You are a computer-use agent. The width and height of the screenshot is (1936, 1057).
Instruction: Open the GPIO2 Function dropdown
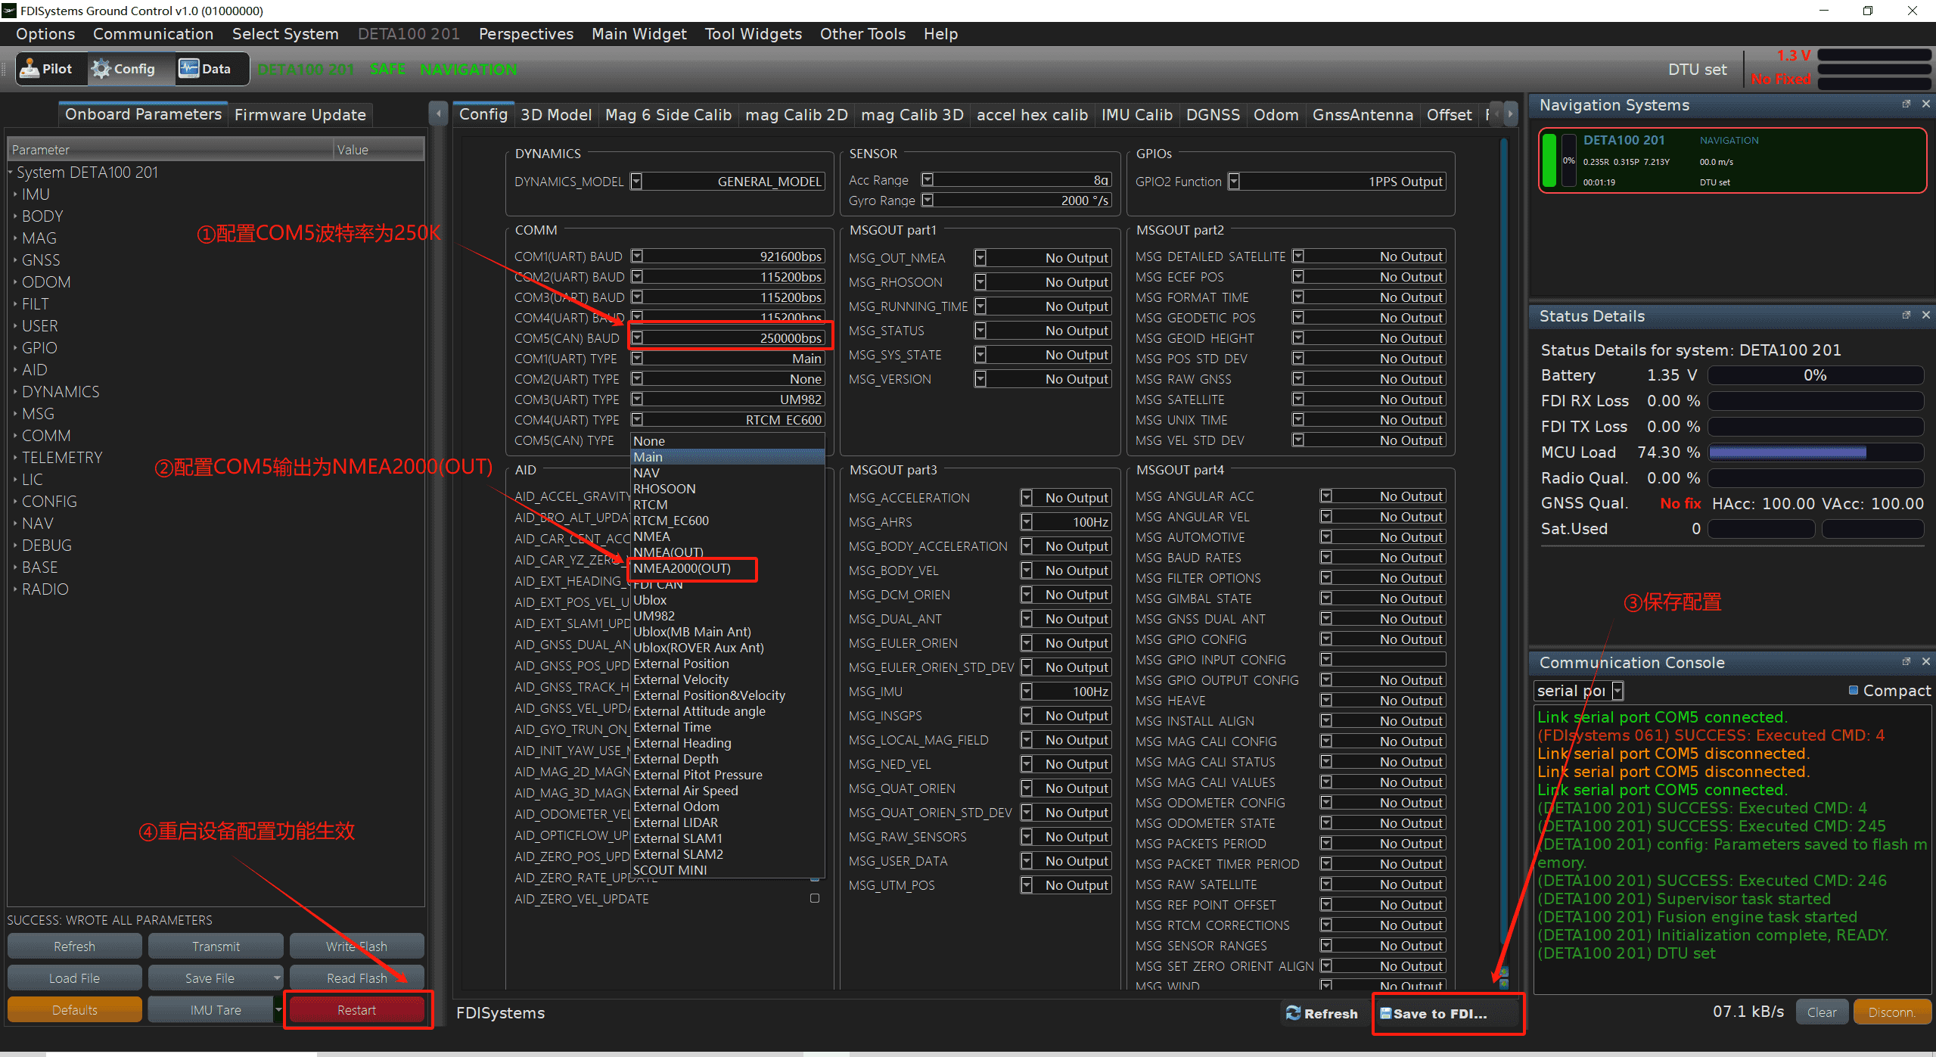point(1234,182)
